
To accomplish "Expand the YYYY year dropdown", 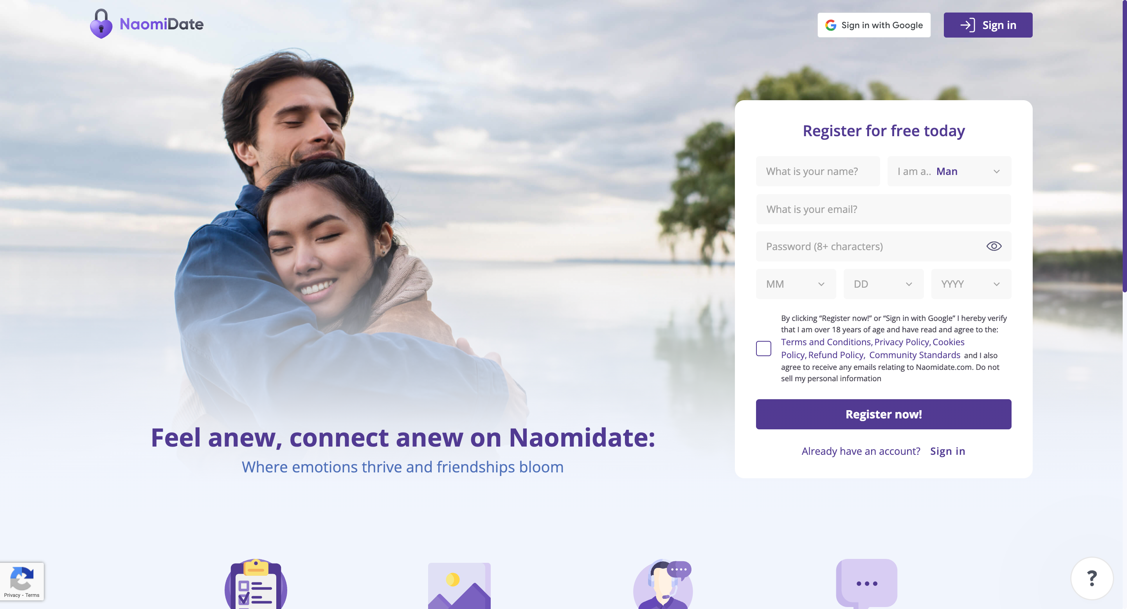I will [971, 284].
